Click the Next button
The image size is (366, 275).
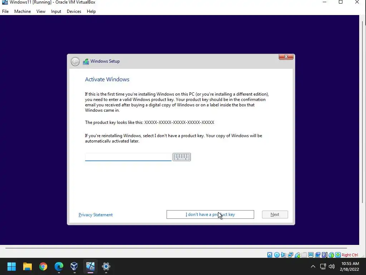(275, 214)
